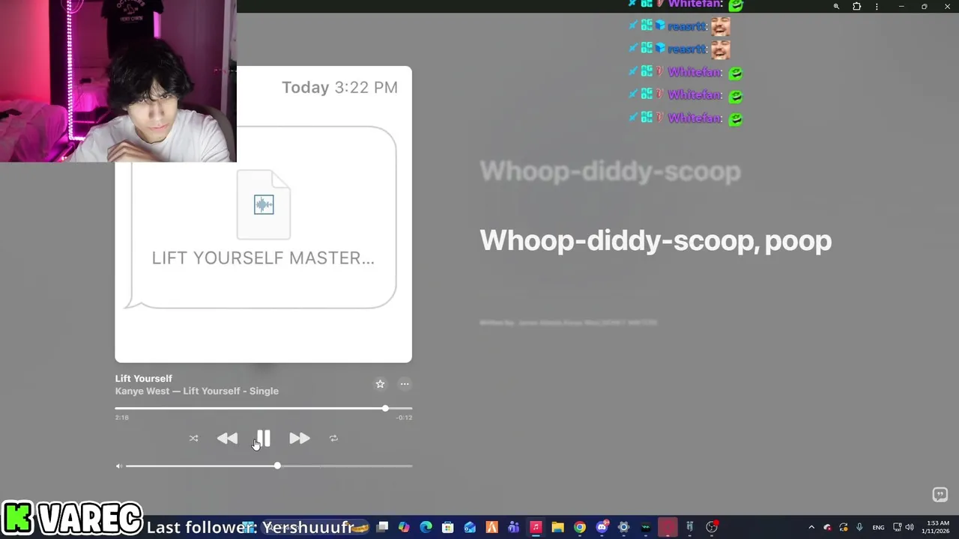Open Microsoft Store from the taskbar
This screenshot has height=539, width=959.
(447, 527)
